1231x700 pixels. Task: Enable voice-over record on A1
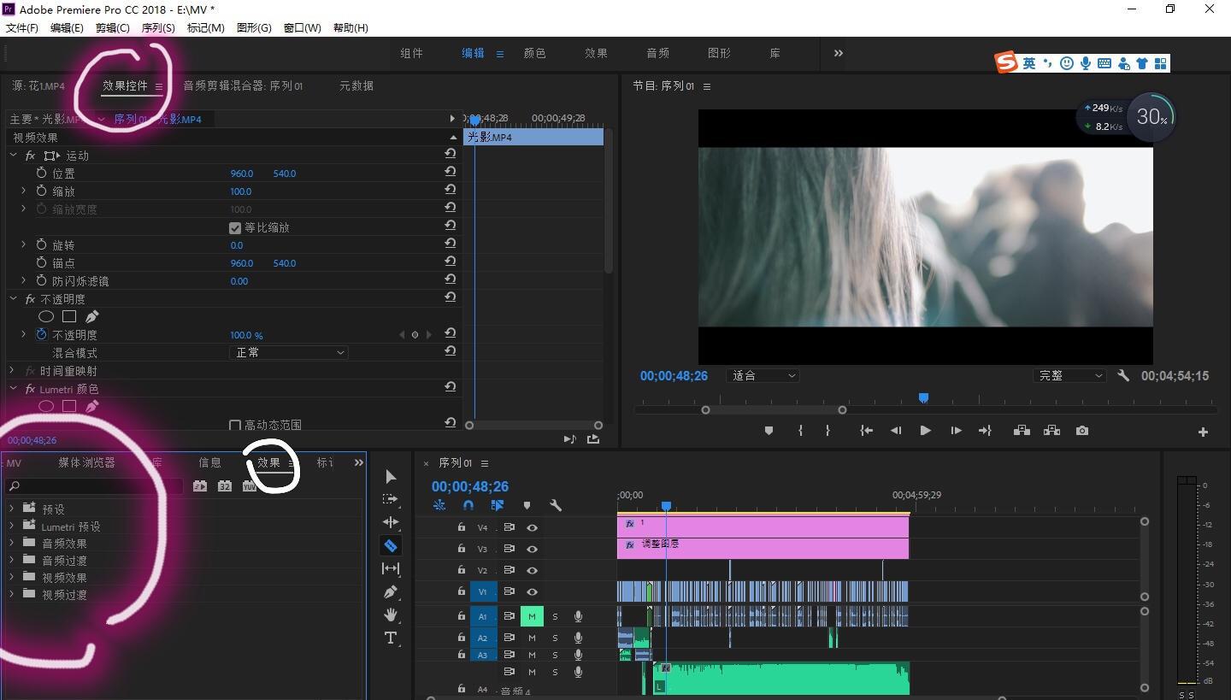(x=578, y=616)
